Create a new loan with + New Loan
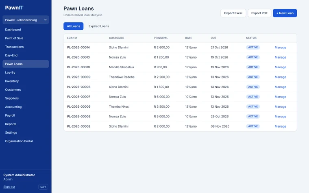The width and height of the screenshot is (309, 193). click(x=285, y=13)
